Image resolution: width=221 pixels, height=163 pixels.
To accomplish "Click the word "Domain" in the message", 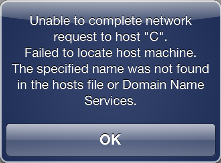I will coord(144,85).
